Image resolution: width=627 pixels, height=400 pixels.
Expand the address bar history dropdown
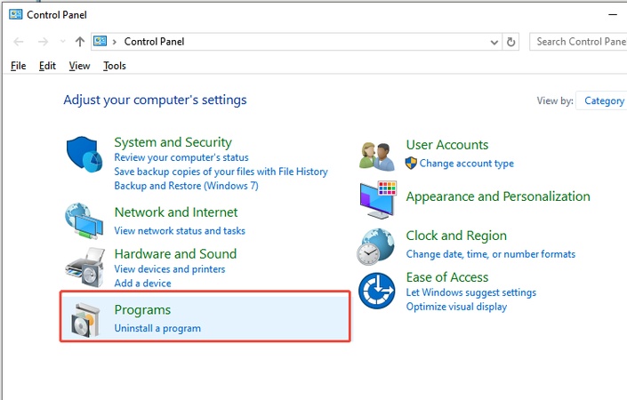(494, 42)
